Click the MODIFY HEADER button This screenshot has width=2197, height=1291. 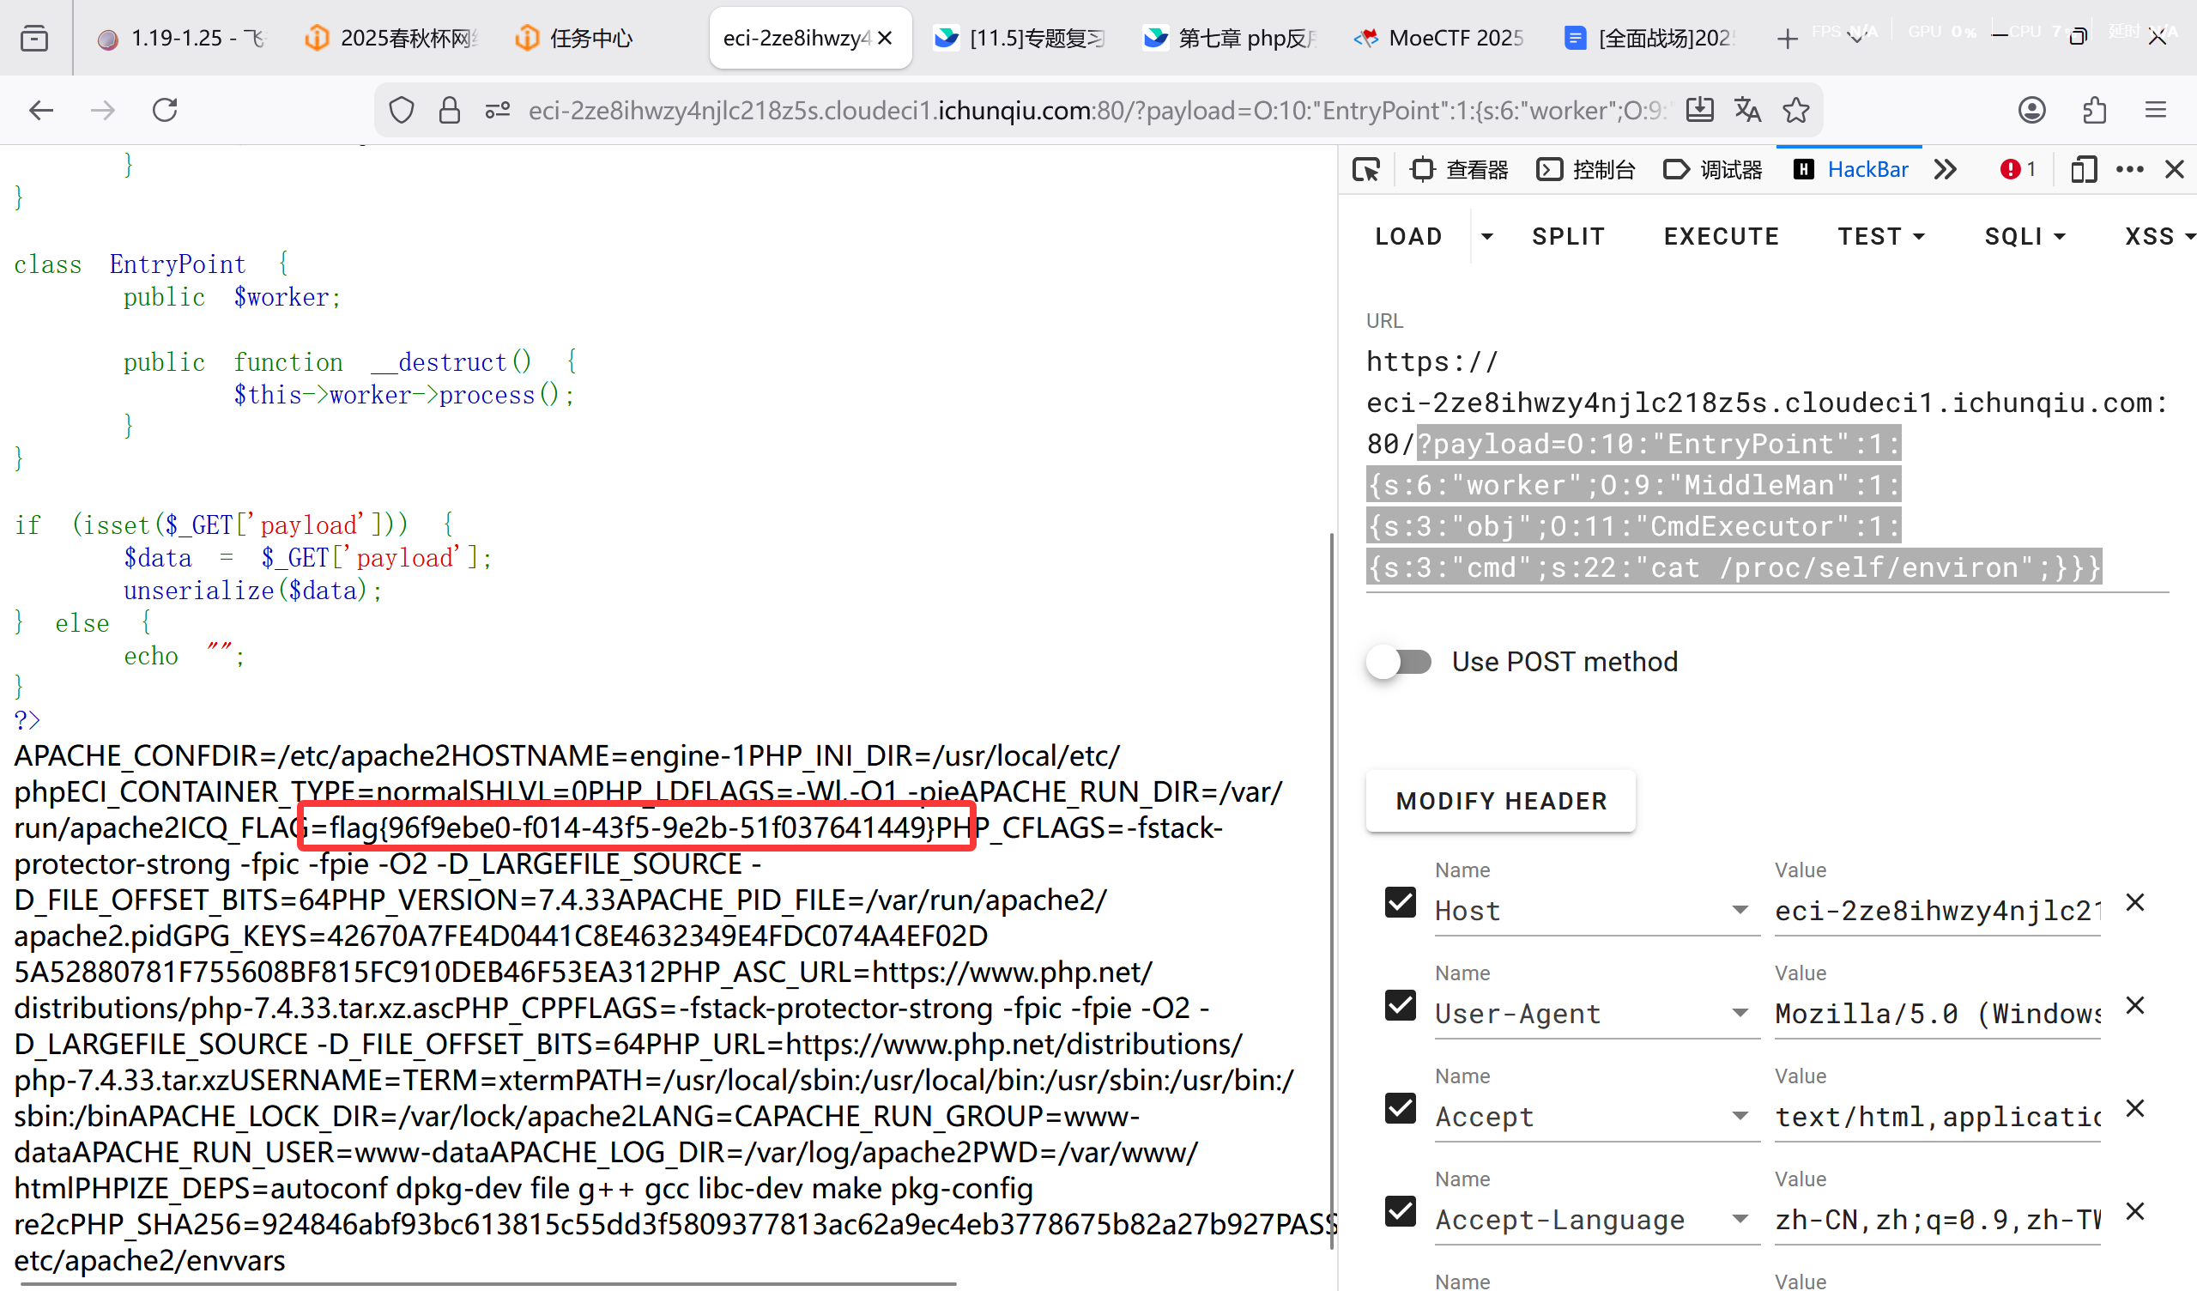1500,801
